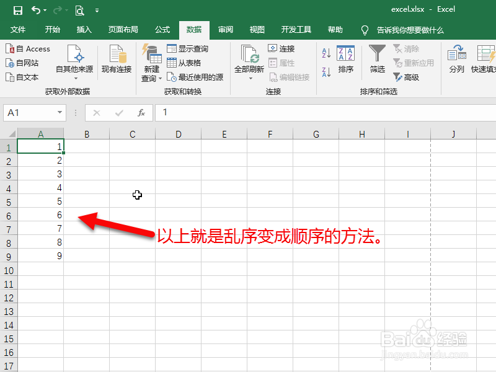The height and width of the screenshot is (372, 496).
Task: Click the Redo arrow icon
Action: click(58, 11)
